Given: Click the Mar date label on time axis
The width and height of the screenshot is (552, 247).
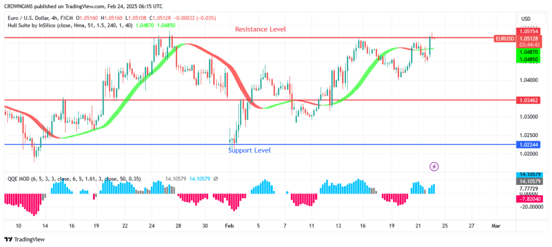Looking at the screenshot, I should (496, 225).
